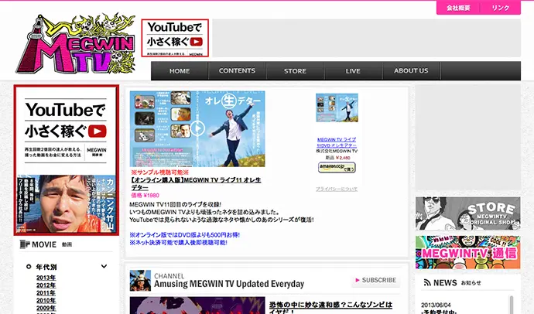Image resolution: width=534 pixels, height=314 pixels.
Task: Open the STORE original shop banner
Action: point(467,212)
